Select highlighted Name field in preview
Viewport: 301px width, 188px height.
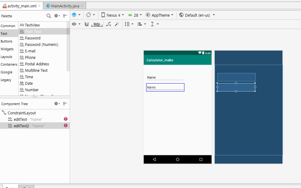click(165, 87)
